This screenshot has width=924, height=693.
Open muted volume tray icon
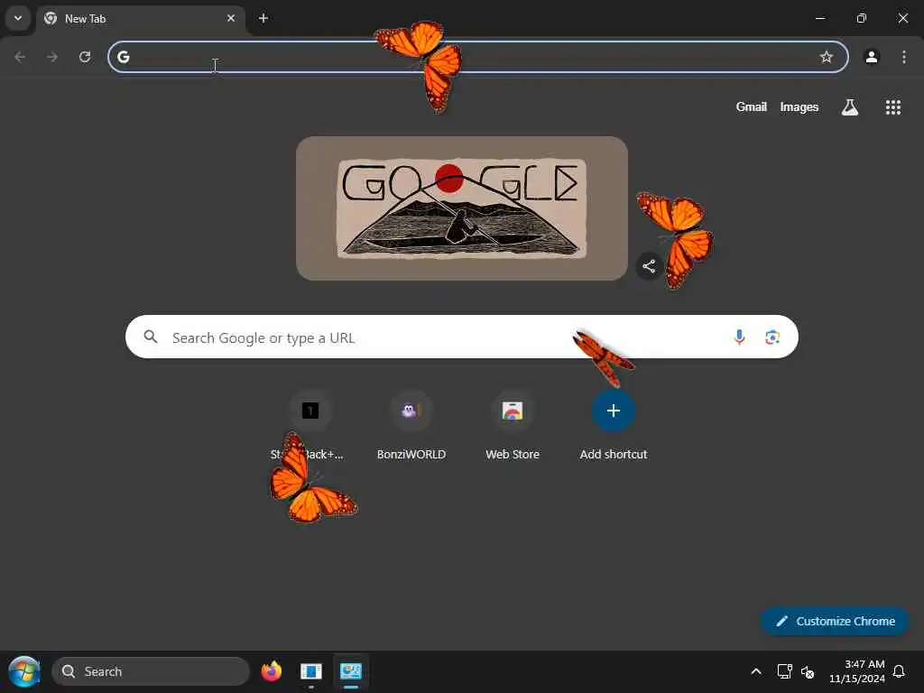[808, 671]
